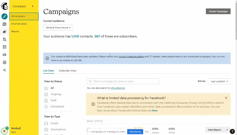Open the Audience icon in sidebar
The width and height of the screenshot is (237, 135).
(x=5, y=24)
